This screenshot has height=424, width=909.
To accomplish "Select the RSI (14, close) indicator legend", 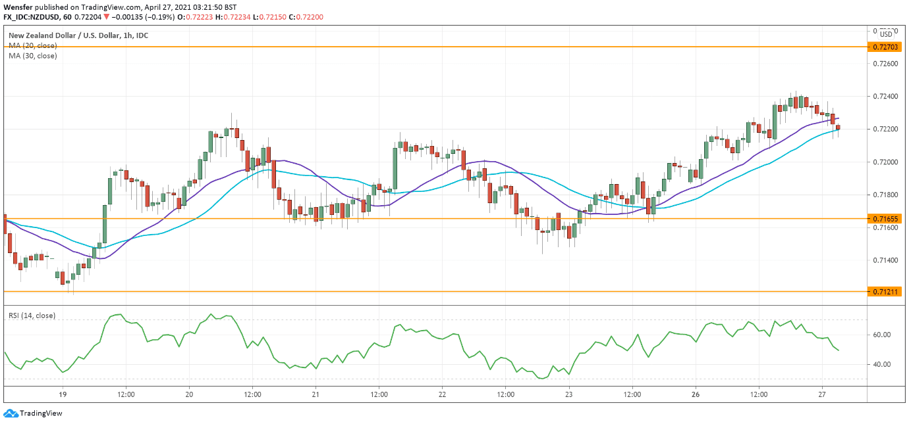I will [x=32, y=316].
